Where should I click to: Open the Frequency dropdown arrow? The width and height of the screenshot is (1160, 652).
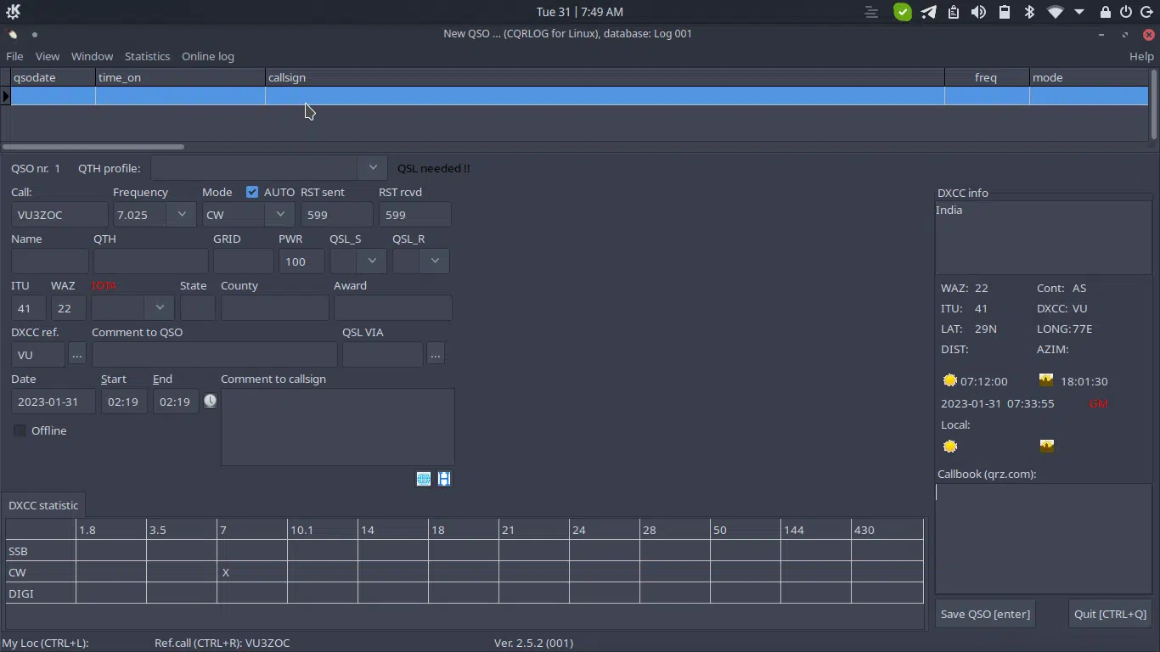pyautogui.click(x=182, y=215)
